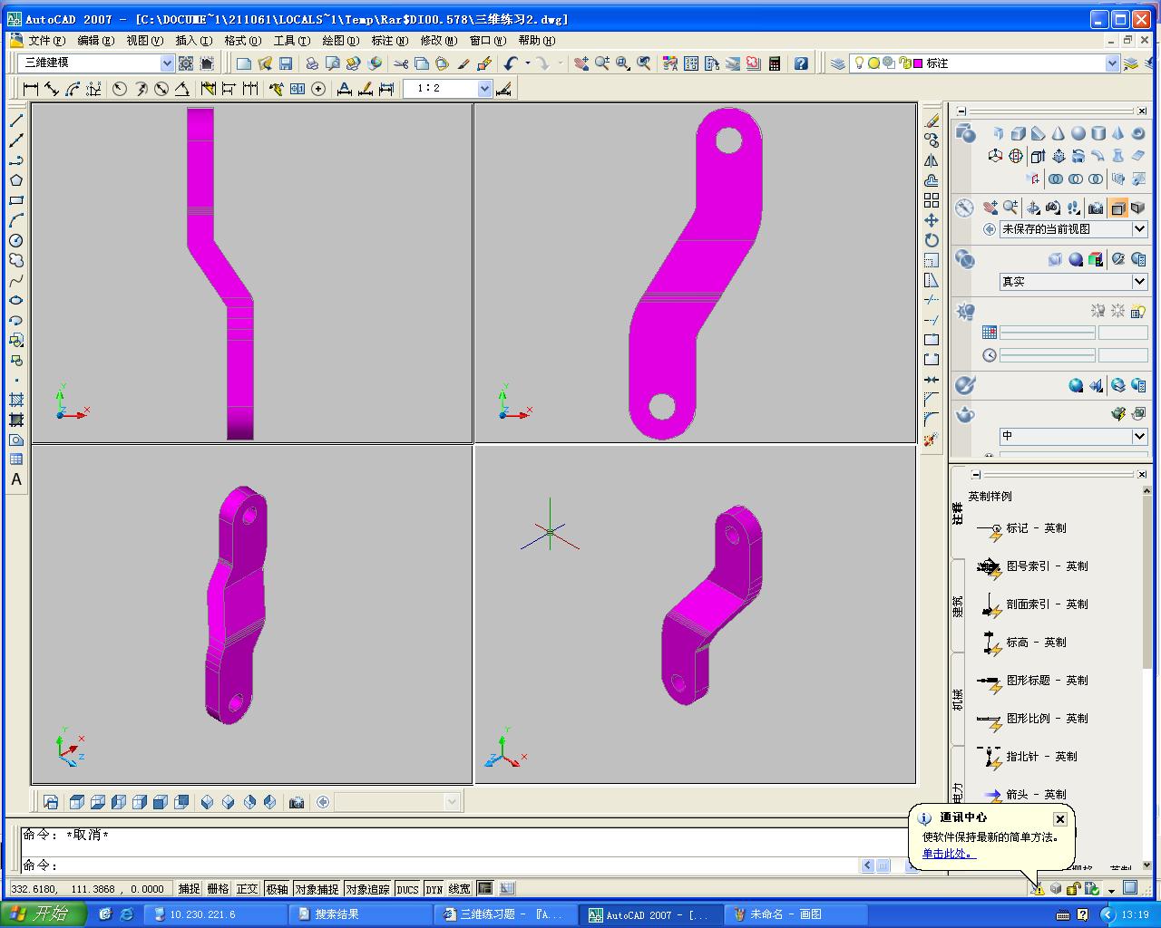Toggle the 对象追踪 object snap tracking

(x=367, y=889)
